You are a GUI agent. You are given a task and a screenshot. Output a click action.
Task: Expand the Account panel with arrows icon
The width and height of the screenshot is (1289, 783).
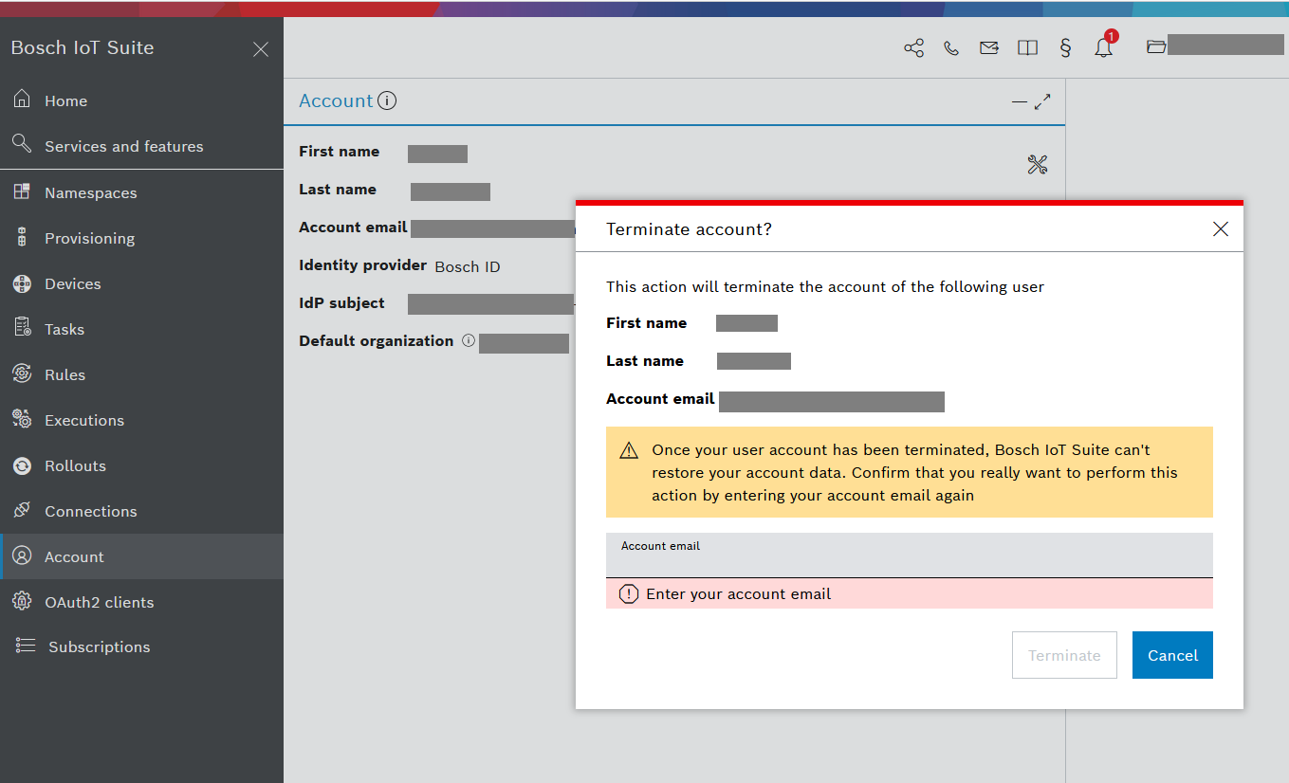[1042, 101]
